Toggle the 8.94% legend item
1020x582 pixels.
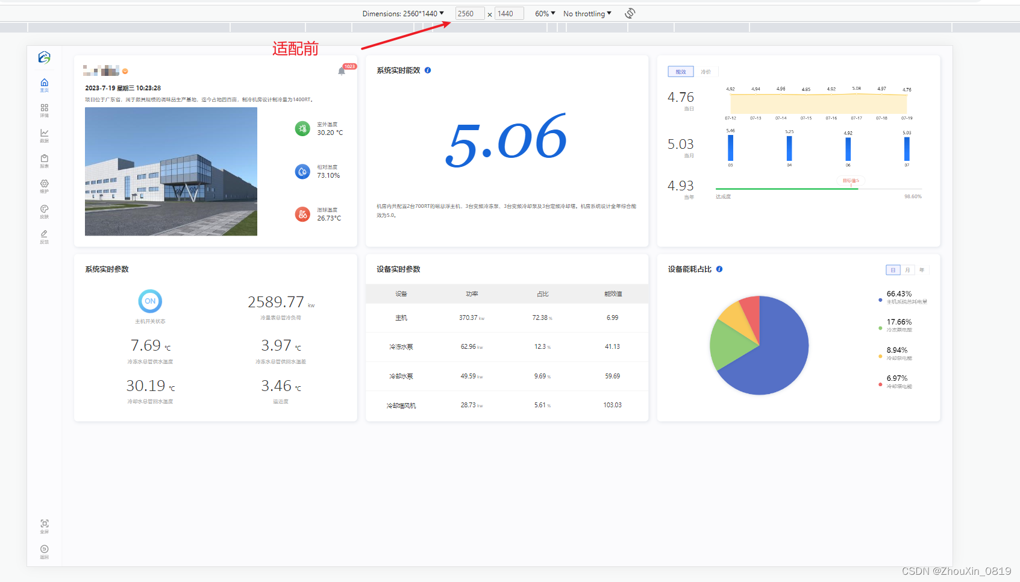tap(896, 354)
